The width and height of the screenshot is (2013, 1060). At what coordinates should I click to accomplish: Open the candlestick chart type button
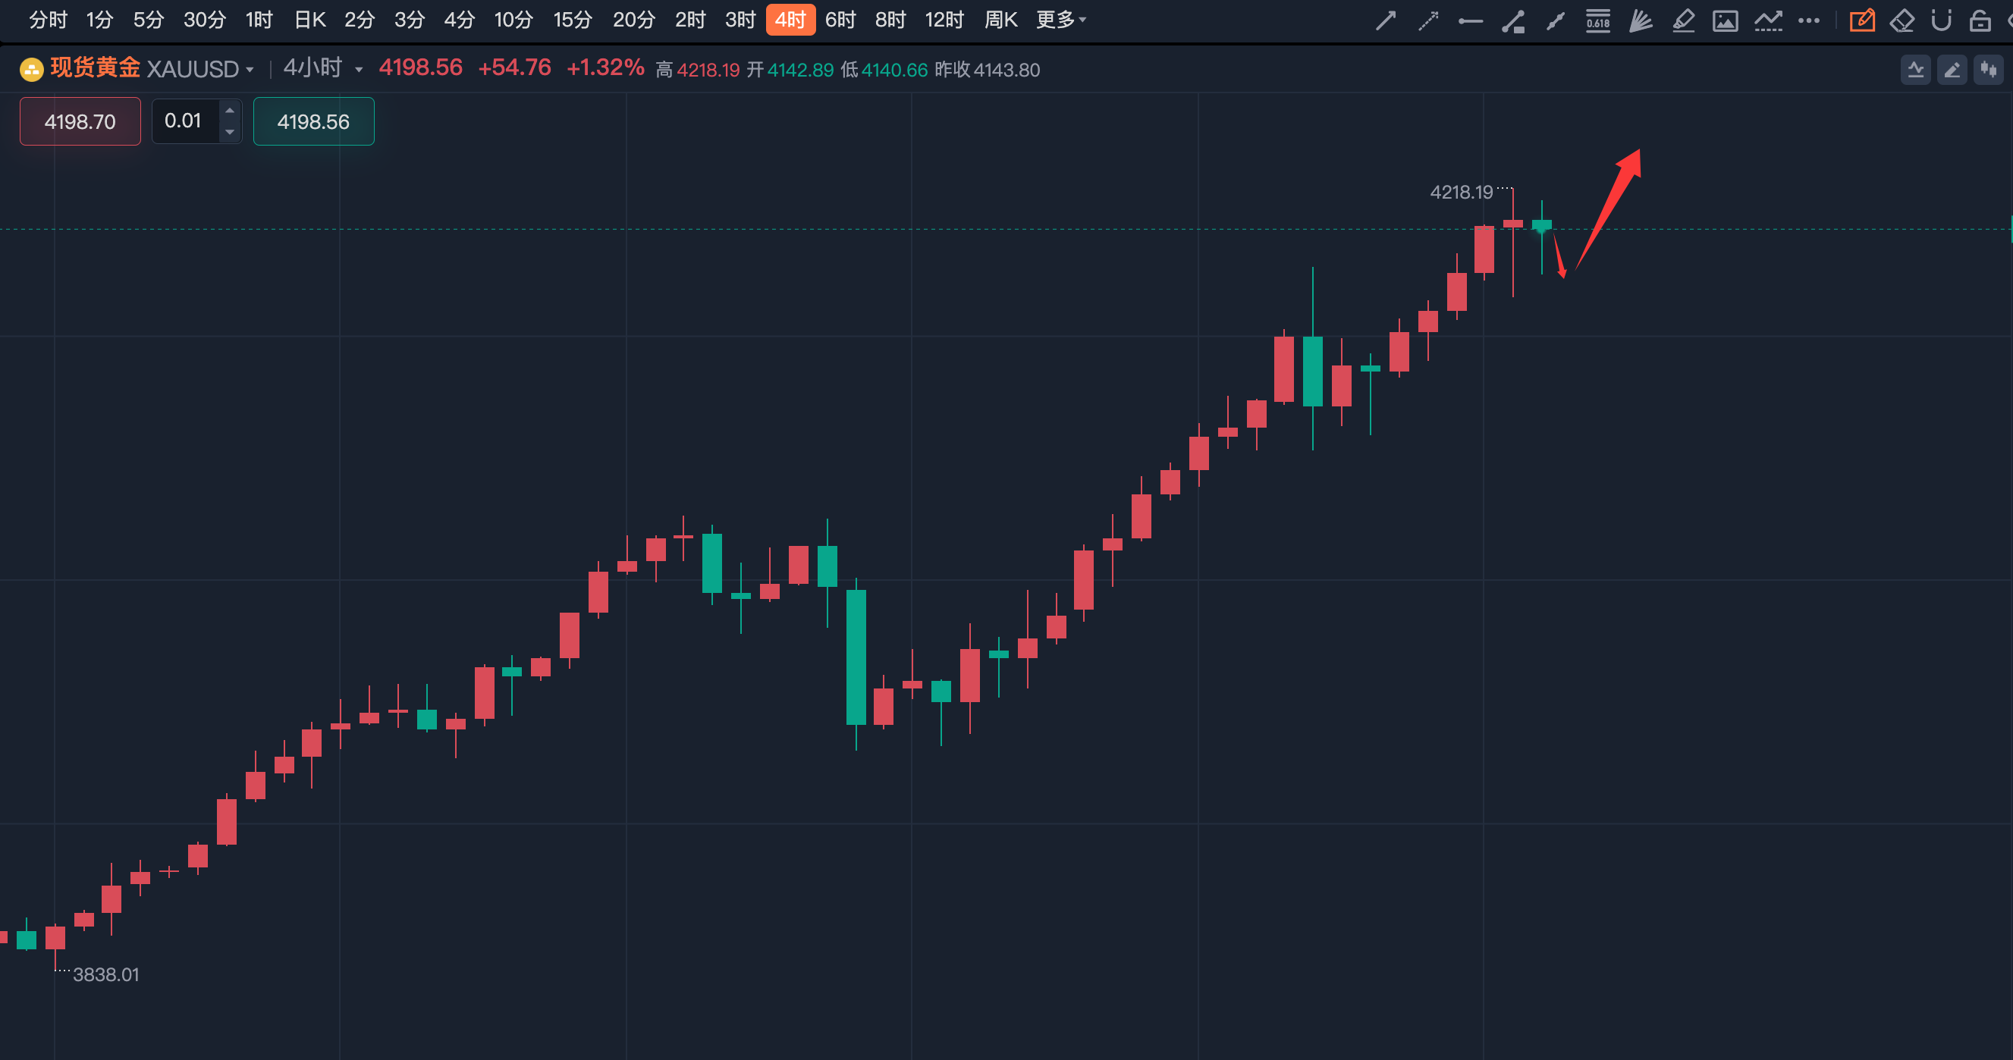click(x=1988, y=71)
